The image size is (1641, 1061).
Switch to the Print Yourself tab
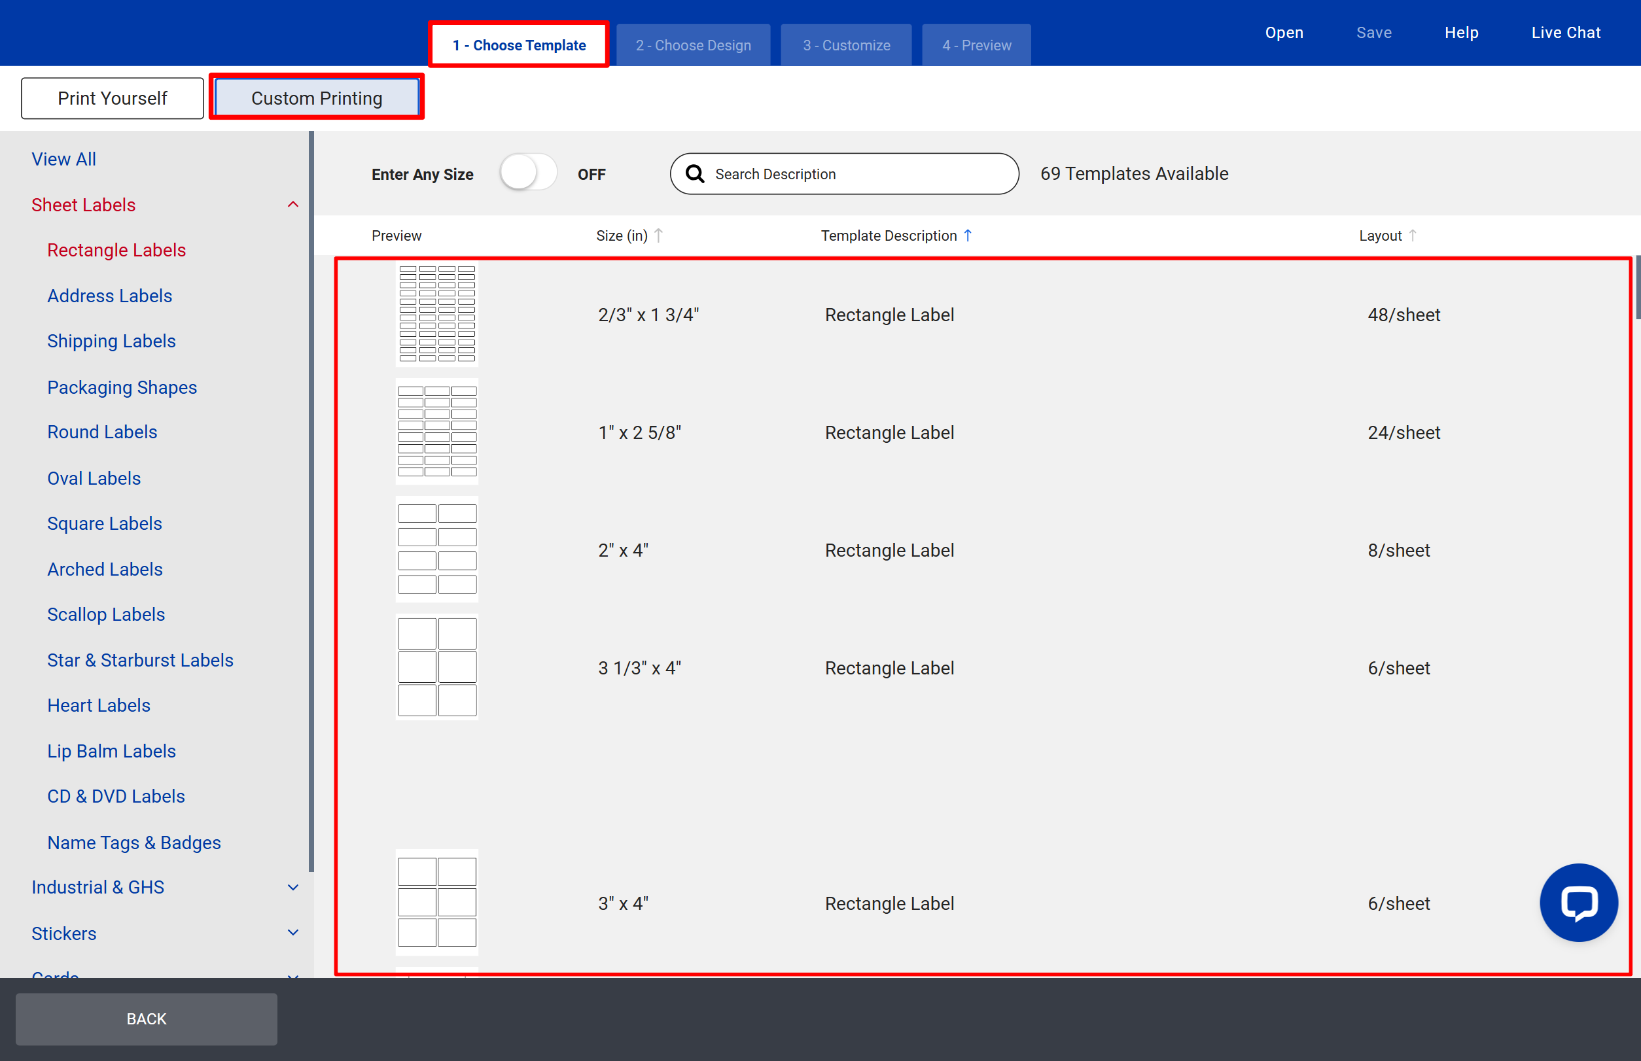coord(113,98)
